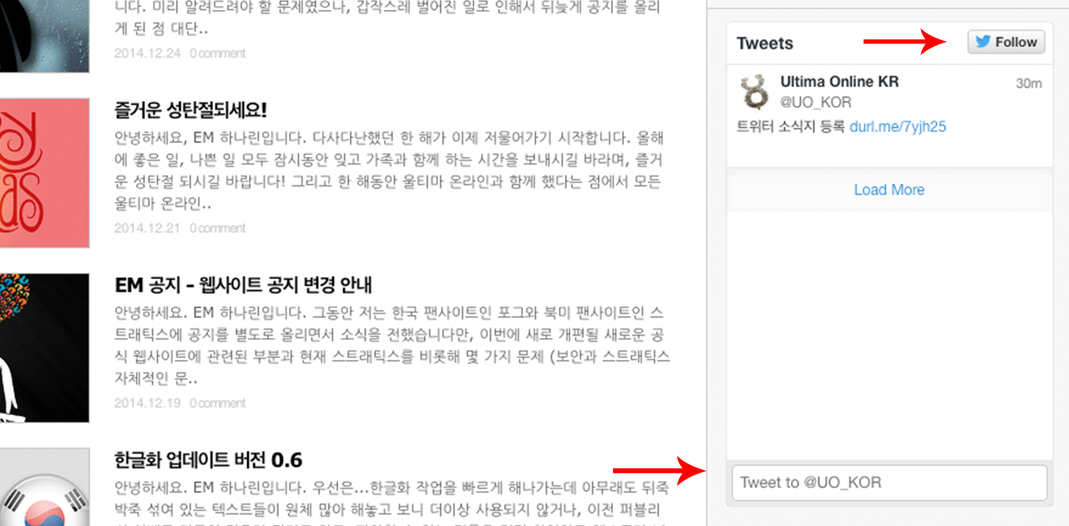This screenshot has width=1069, height=526.
Task: Click the Ultima Online KR account name
Action: click(839, 82)
